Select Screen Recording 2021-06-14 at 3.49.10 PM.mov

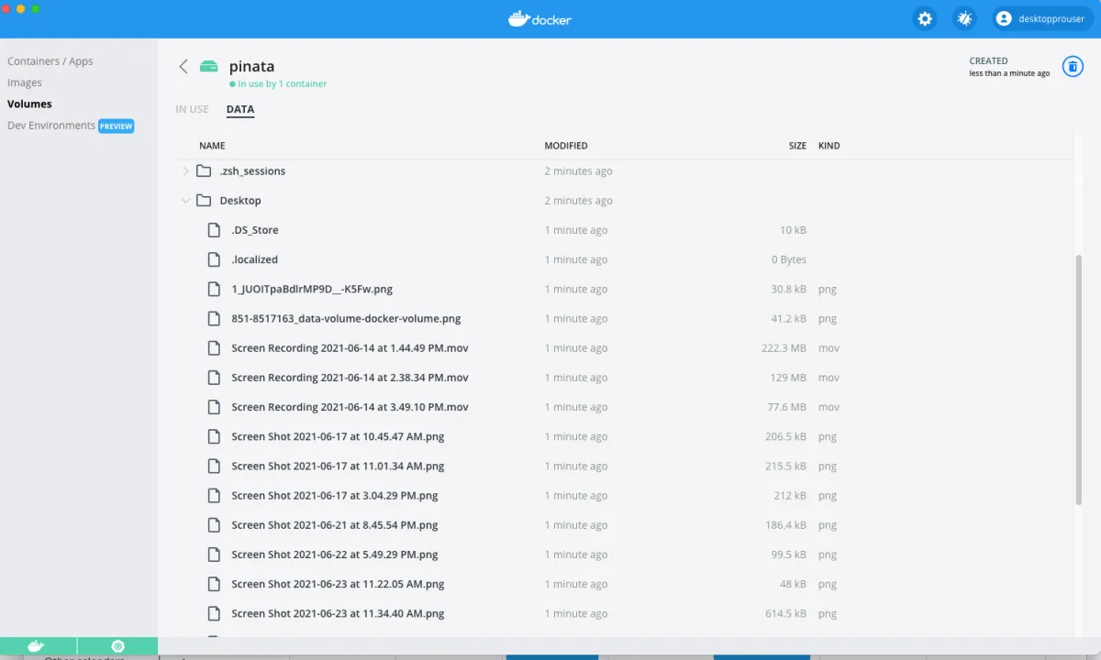tap(350, 407)
